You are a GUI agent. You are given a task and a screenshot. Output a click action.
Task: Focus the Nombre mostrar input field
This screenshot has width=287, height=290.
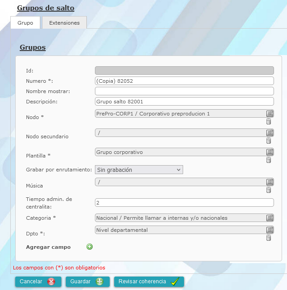click(x=184, y=91)
